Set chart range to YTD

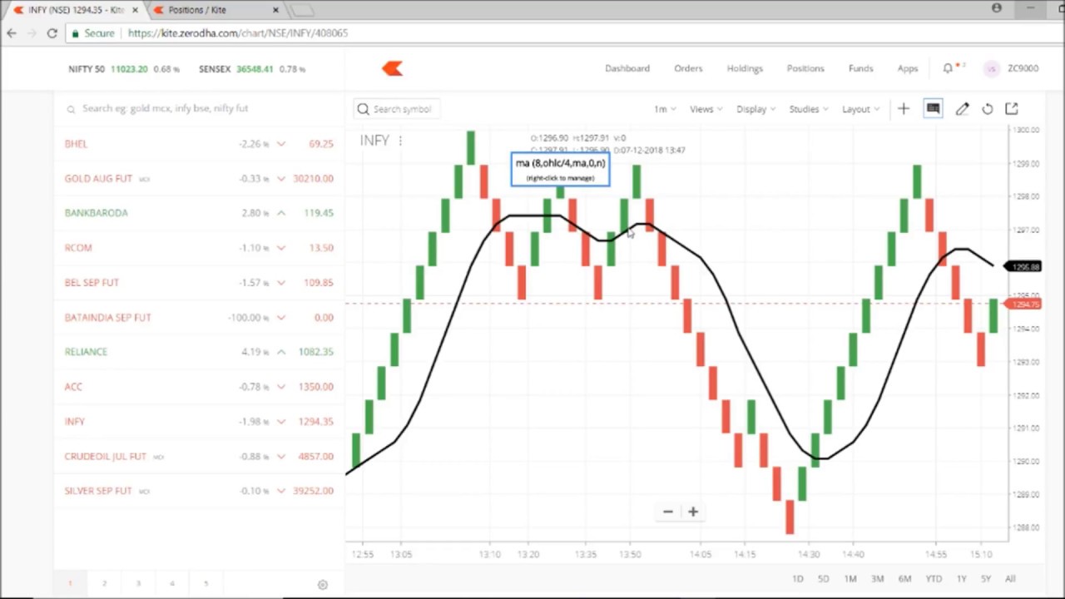point(934,579)
